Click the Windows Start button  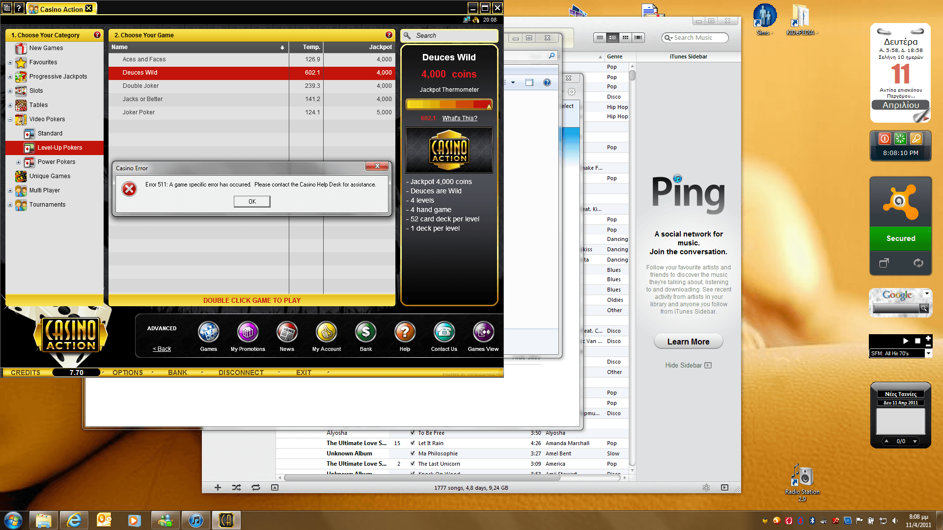(13, 520)
